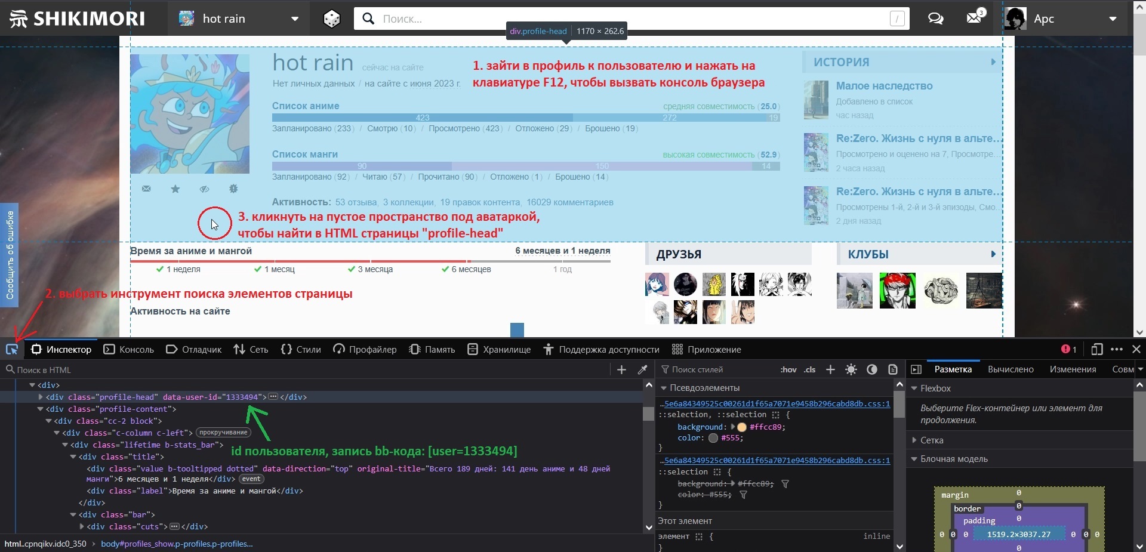Image resolution: width=1146 pixels, height=552 pixels.
Task: Click the star icon under the avatar
Action: point(175,189)
